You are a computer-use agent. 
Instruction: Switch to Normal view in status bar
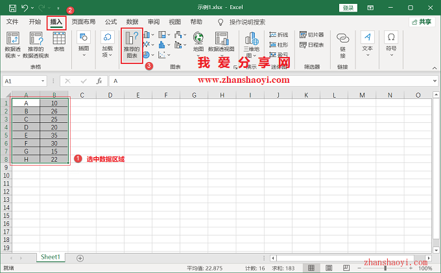(x=311, y=268)
